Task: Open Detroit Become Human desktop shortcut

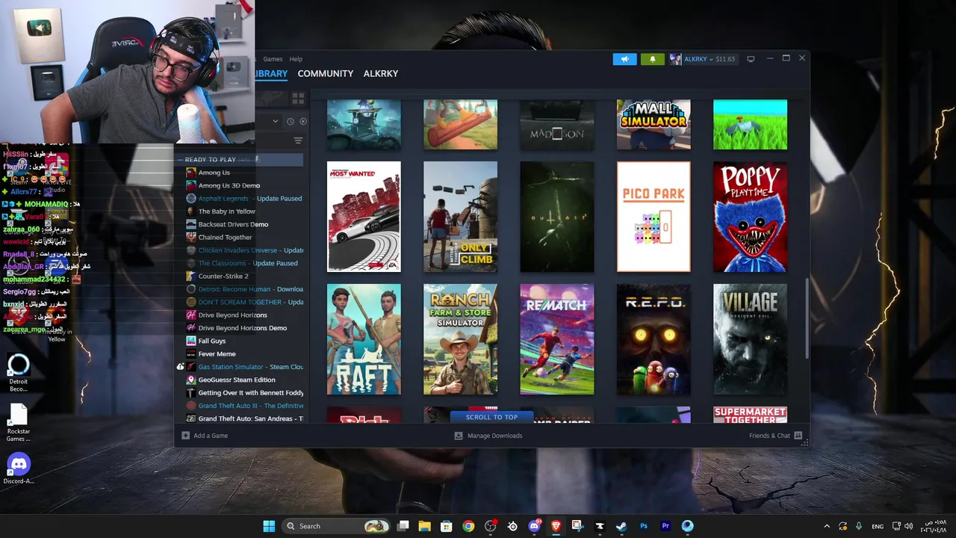Action: [19, 374]
